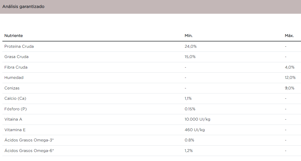The image size is (301, 161).
Task: Click the Mín. column header
Action: point(189,36)
